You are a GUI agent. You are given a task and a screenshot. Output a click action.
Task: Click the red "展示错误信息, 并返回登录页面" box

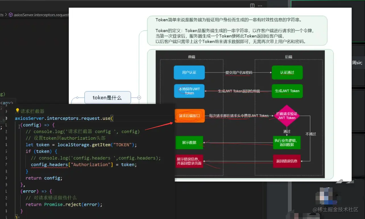190,161
